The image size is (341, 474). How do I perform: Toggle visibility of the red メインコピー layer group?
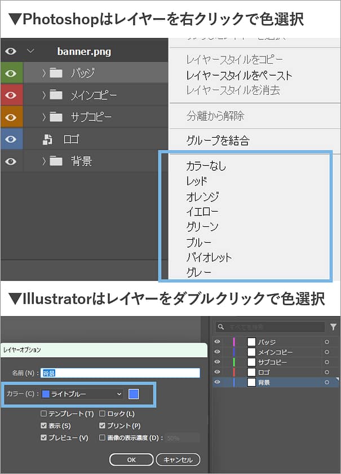pyautogui.click(x=11, y=95)
